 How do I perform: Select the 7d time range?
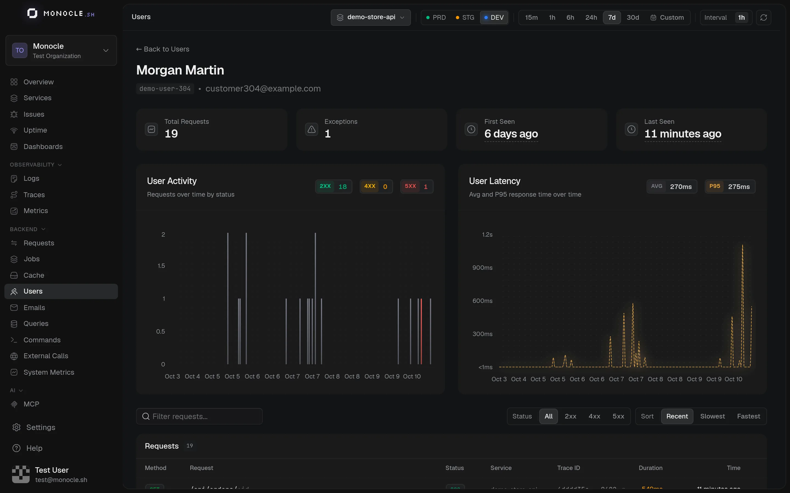click(x=612, y=18)
